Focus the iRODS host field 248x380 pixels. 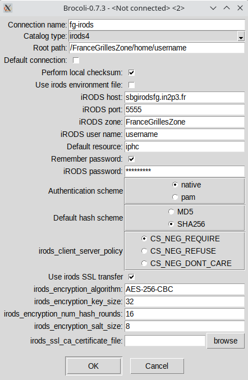pos(185,97)
